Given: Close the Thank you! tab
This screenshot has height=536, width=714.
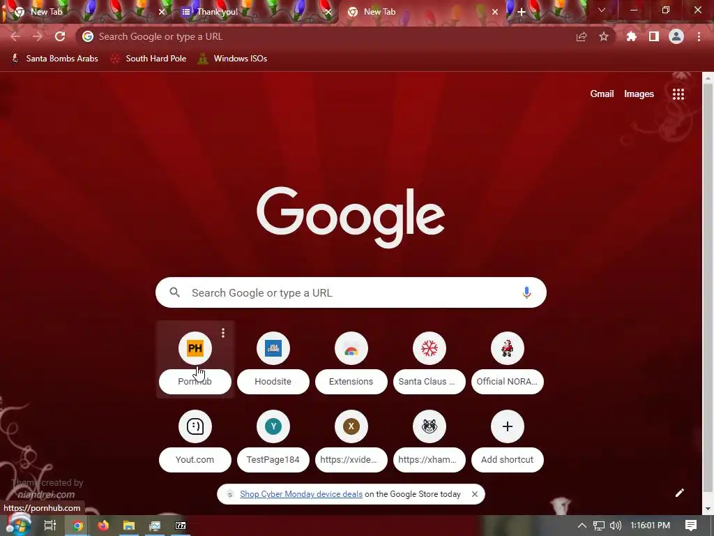Looking at the screenshot, I should [x=328, y=12].
